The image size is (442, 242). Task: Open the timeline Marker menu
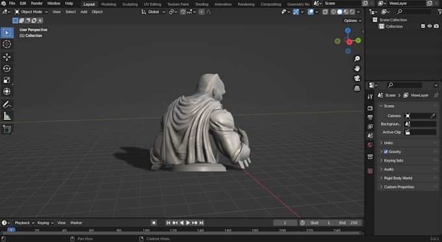(76, 223)
